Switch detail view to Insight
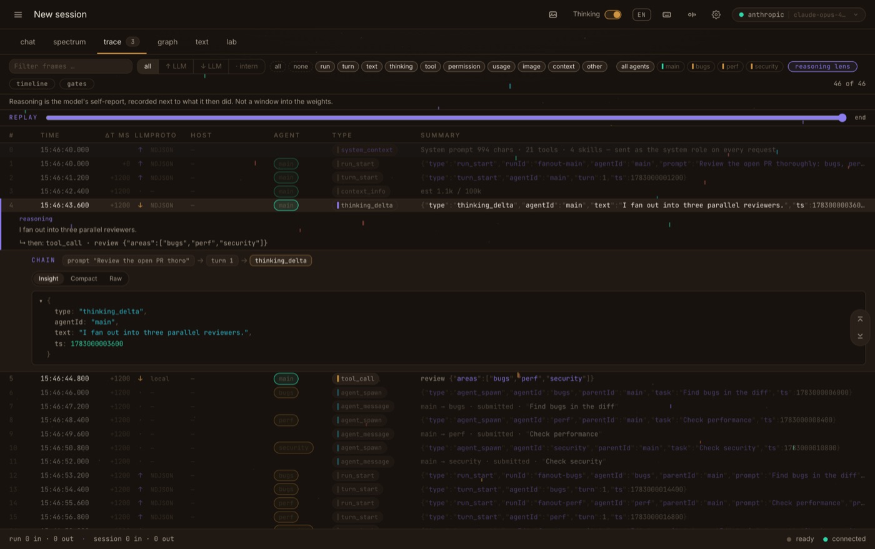The width and height of the screenshot is (875, 549). click(x=48, y=279)
